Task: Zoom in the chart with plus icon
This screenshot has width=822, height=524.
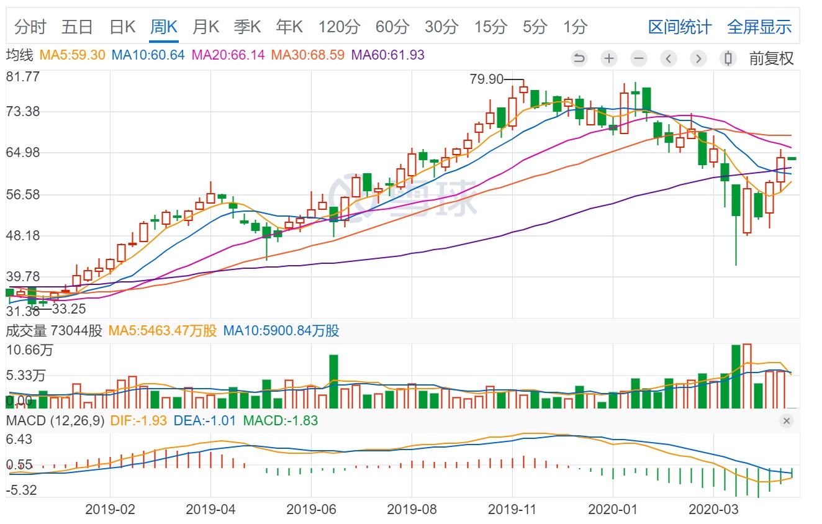Action: coord(609,58)
